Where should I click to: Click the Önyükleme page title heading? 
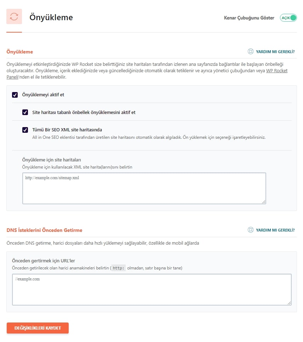tap(51, 17)
